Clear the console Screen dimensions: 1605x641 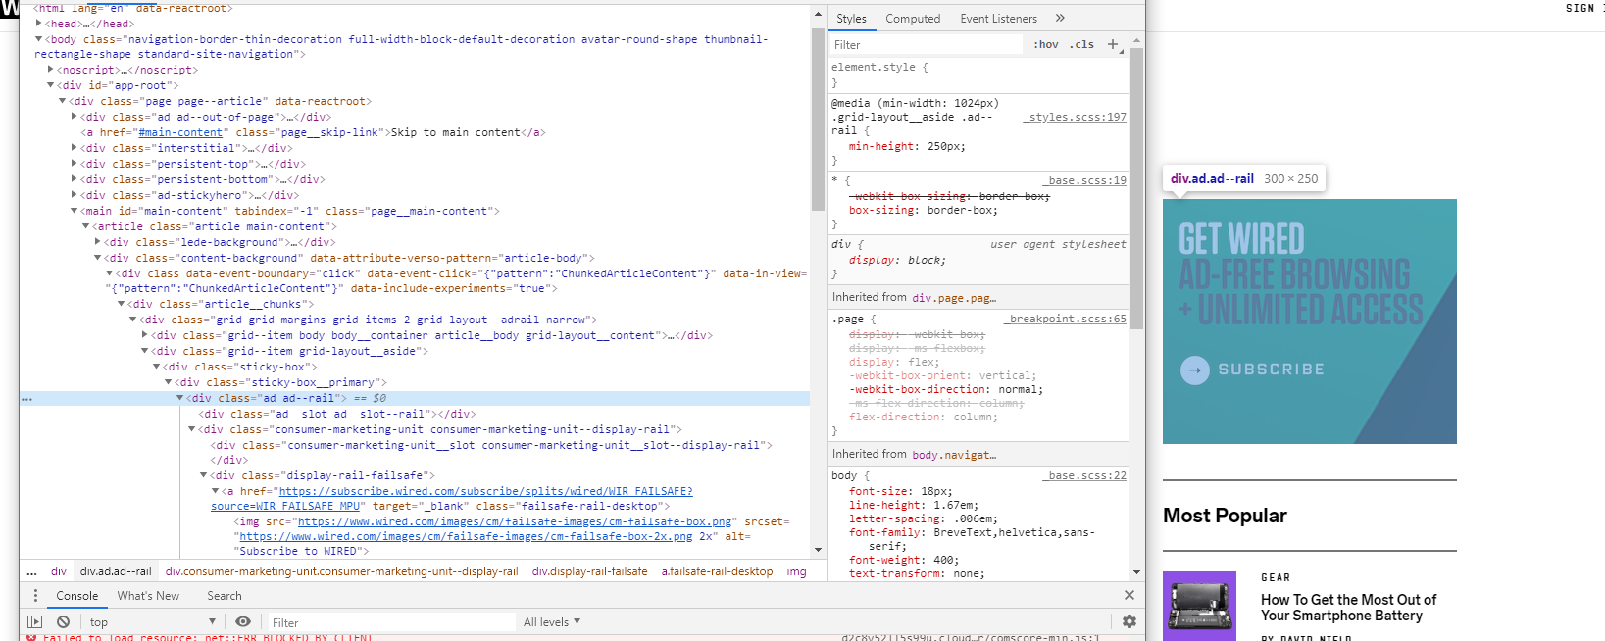click(x=63, y=622)
